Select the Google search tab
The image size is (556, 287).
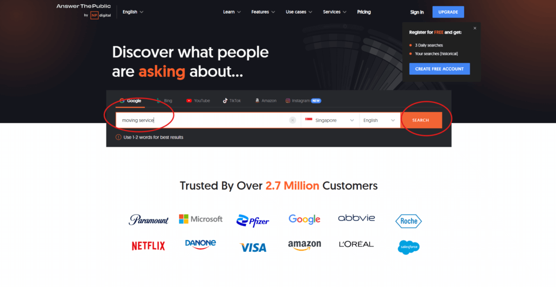[x=130, y=101]
